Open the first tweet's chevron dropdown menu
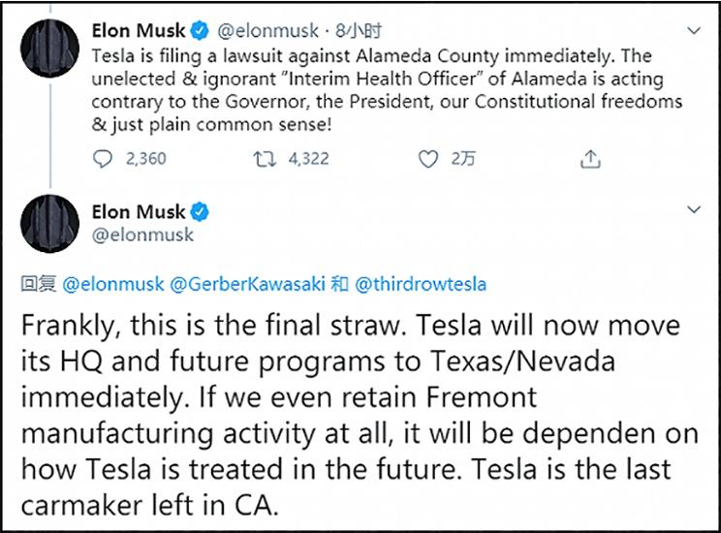 click(x=693, y=32)
